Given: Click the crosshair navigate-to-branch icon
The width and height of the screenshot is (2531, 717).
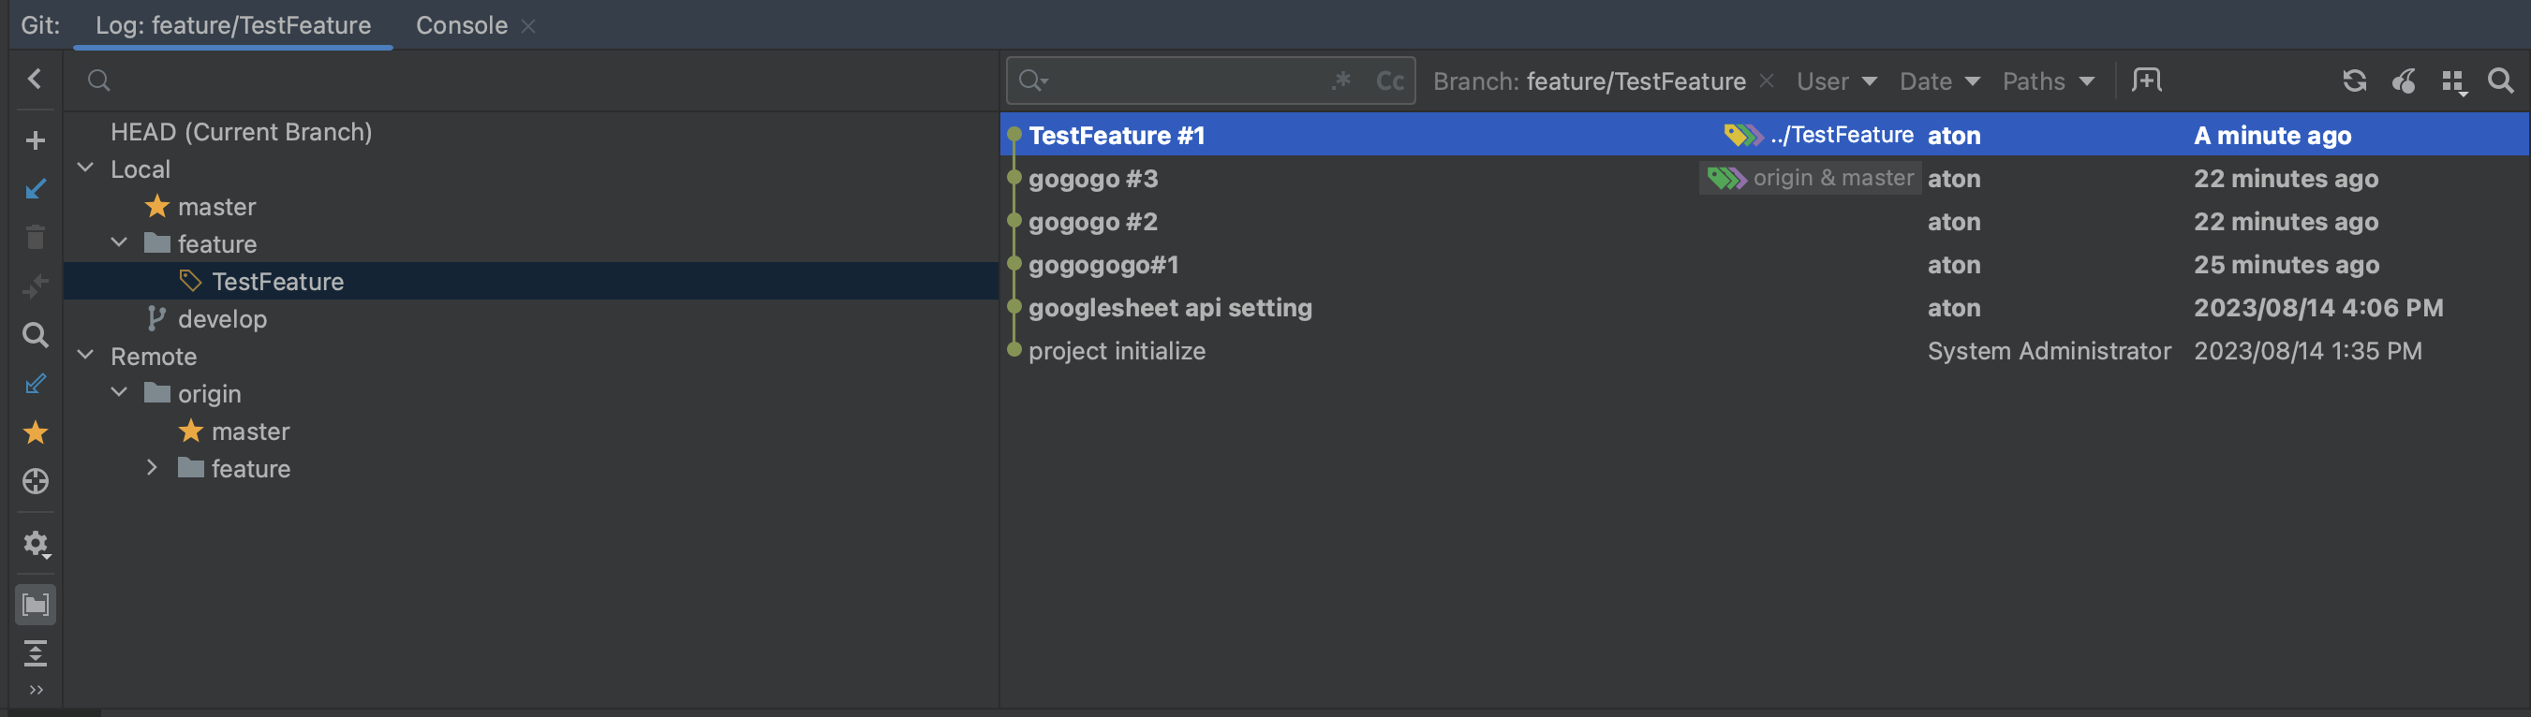Looking at the screenshot, I should click(36, 481).
